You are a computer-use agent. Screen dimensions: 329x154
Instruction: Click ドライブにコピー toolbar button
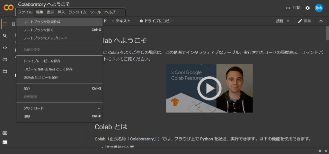coord(156,21)
